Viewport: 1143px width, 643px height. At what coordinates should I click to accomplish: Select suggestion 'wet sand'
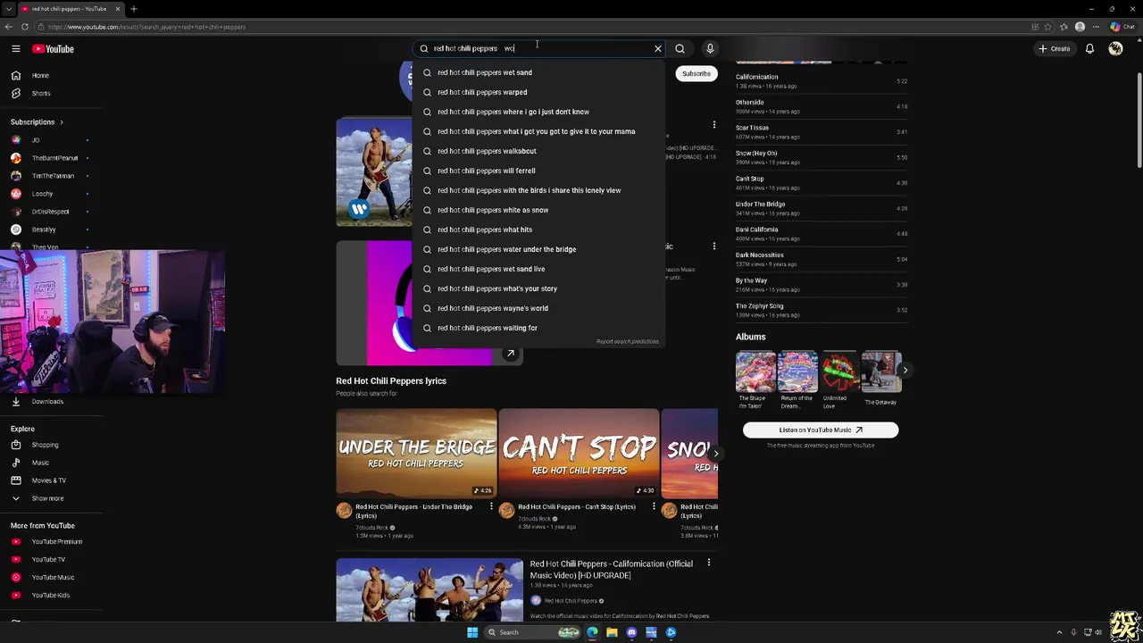pos(538,72)
